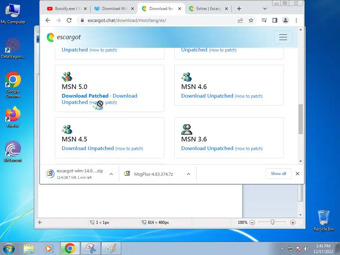The image size is (340, 255).
Task: Click the Chrome back arrow
Action: [x=48, y=20]
